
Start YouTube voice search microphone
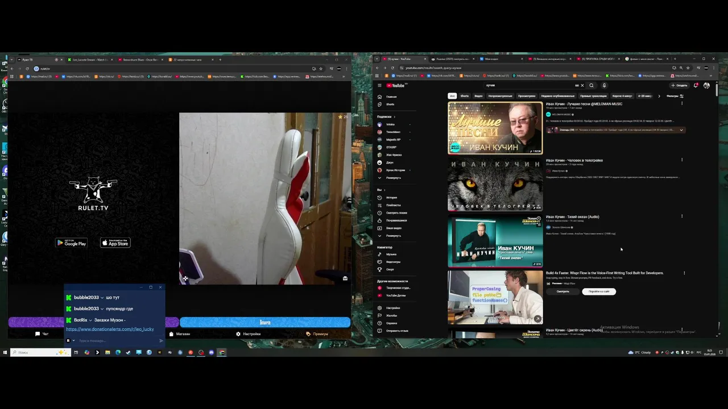pyautogui.click(x=604, y=86)
